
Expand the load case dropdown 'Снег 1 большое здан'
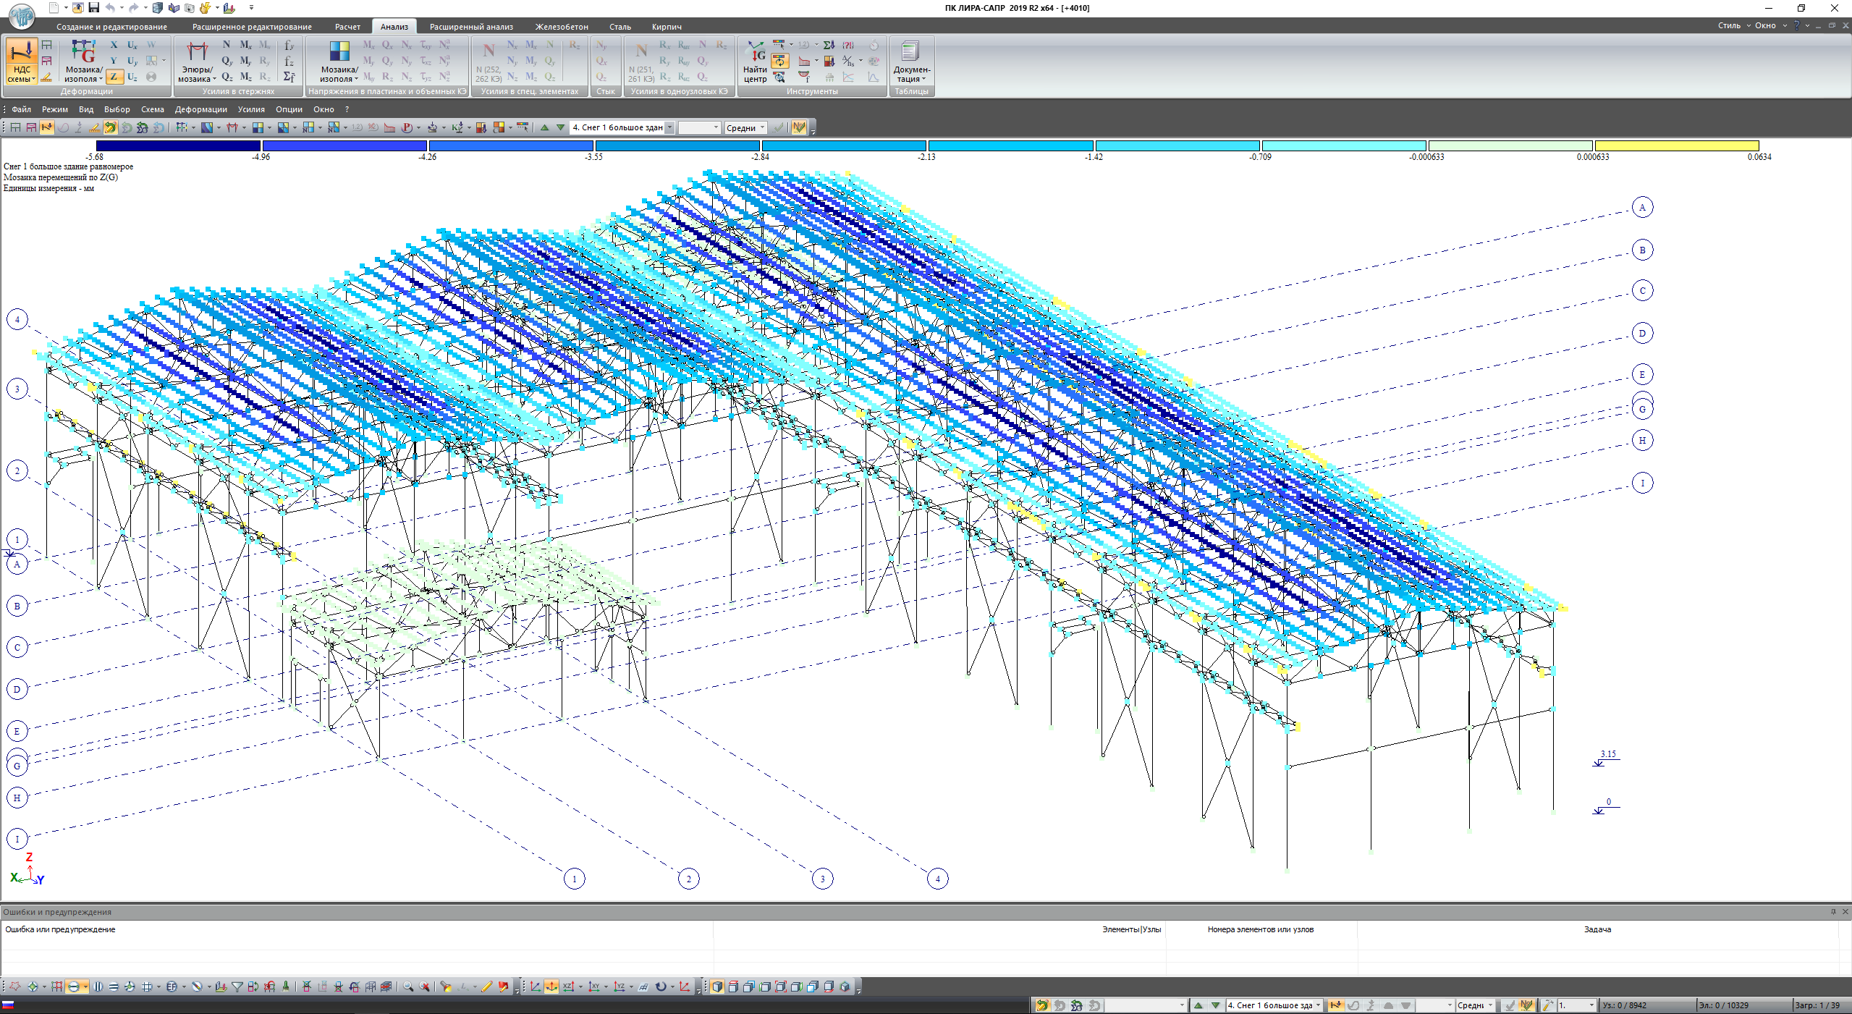(x=669, y=127)
